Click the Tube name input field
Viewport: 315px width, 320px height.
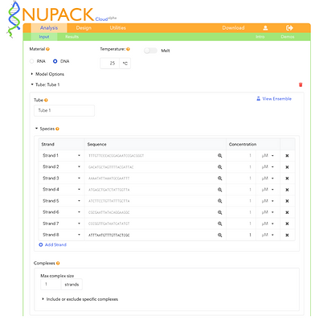click(64, 110)
